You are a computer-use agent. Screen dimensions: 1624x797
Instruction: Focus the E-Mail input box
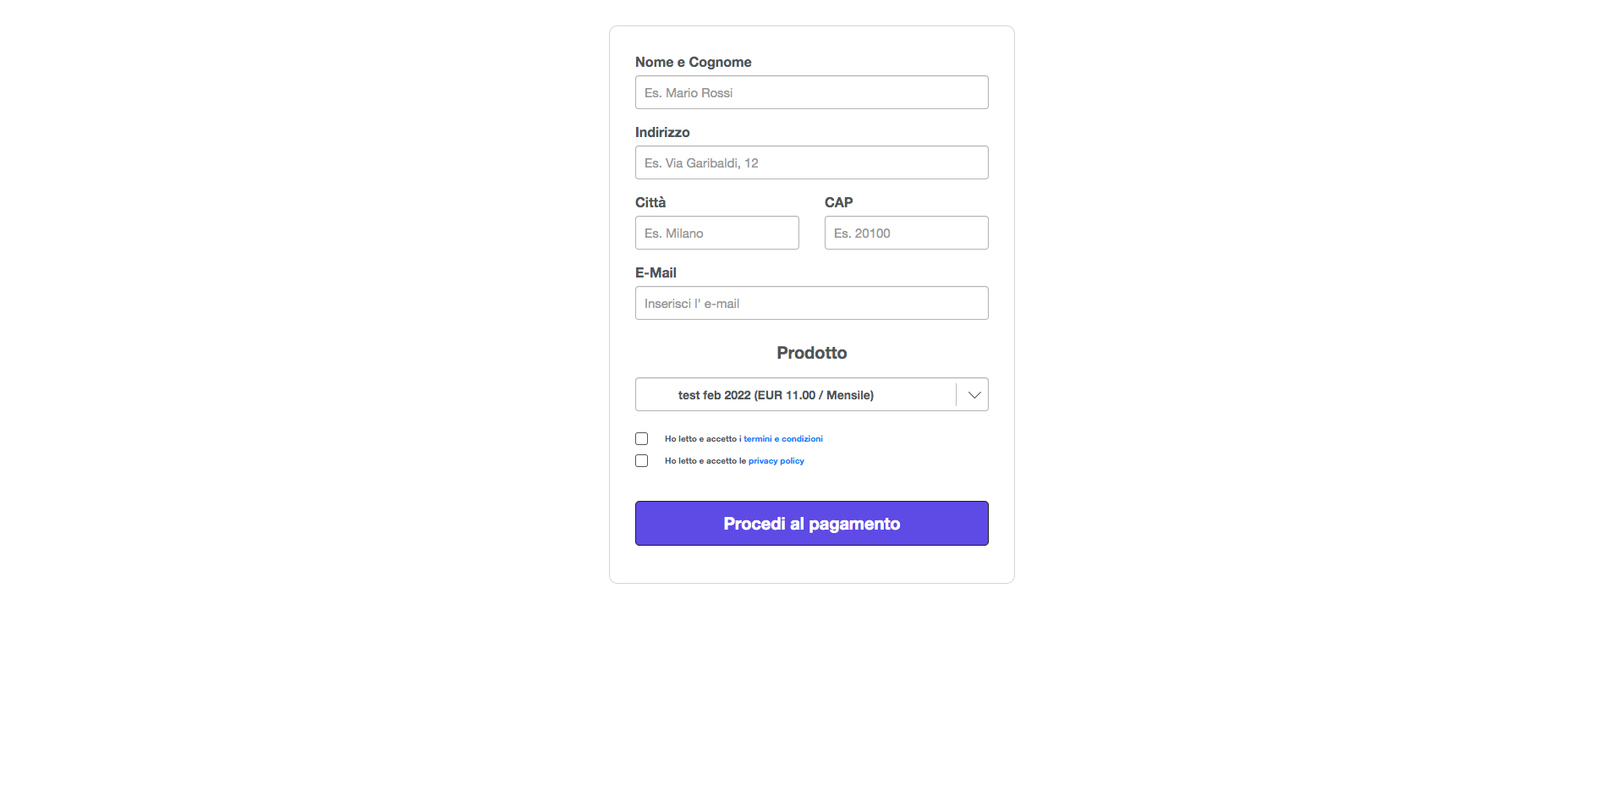(811, 304)
